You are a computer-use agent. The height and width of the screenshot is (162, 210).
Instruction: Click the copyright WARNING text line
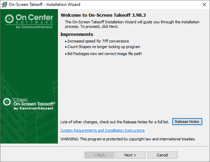point(128,139)
